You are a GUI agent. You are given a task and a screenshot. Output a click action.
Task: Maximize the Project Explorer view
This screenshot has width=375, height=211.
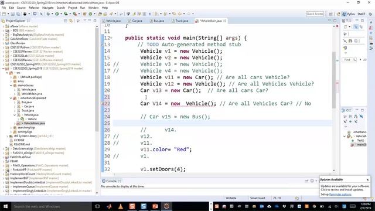[x=95, y=21]
